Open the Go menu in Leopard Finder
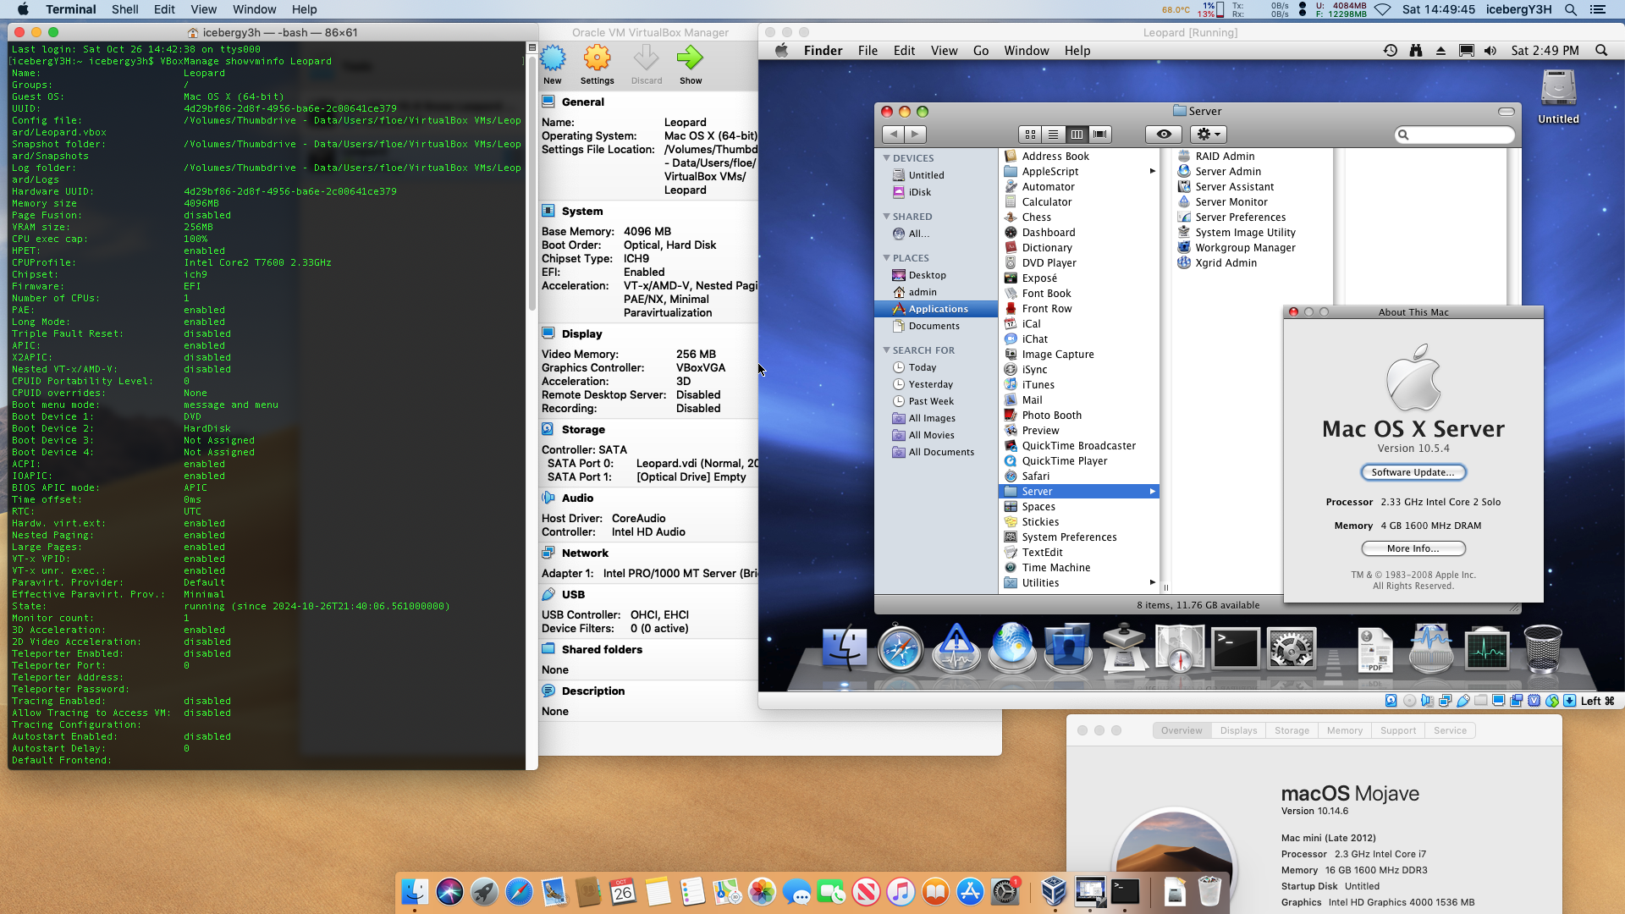 [981, 51]
